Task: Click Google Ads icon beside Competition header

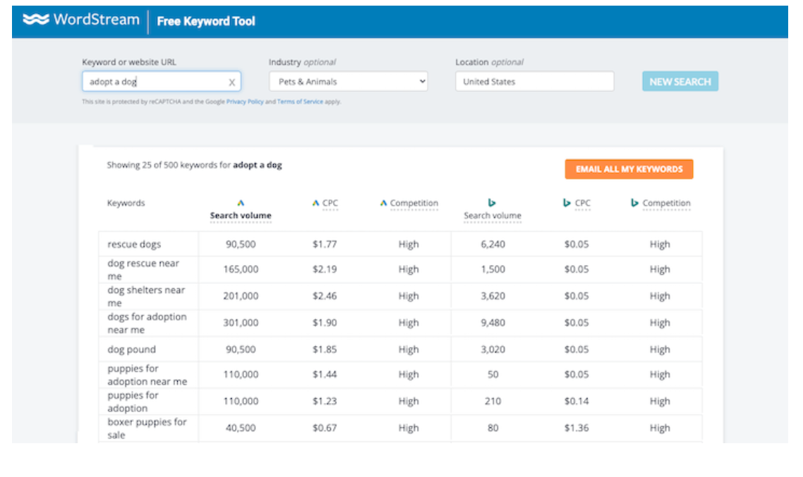Action: coord(383,203)
